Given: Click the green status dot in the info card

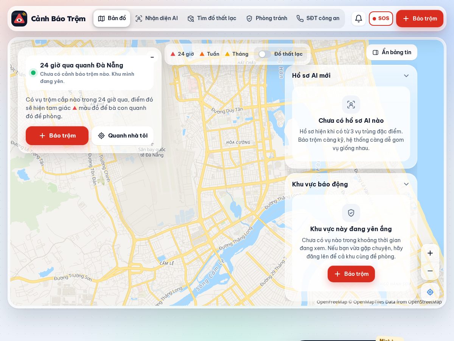Looking at the screenshot, I should (x=33, y=73).
